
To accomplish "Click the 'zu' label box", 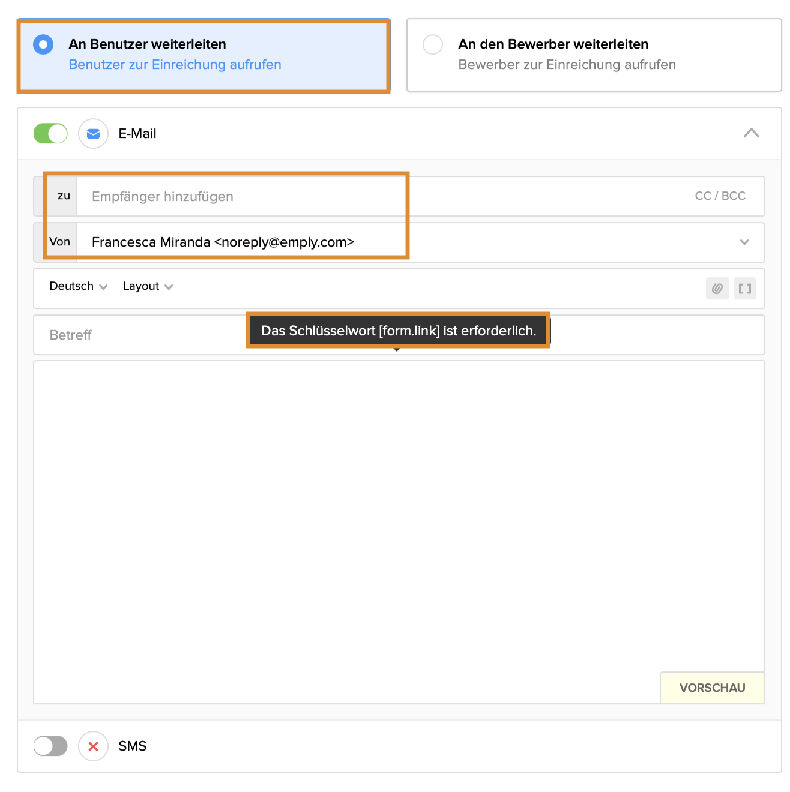I will [x=63, y=196].
